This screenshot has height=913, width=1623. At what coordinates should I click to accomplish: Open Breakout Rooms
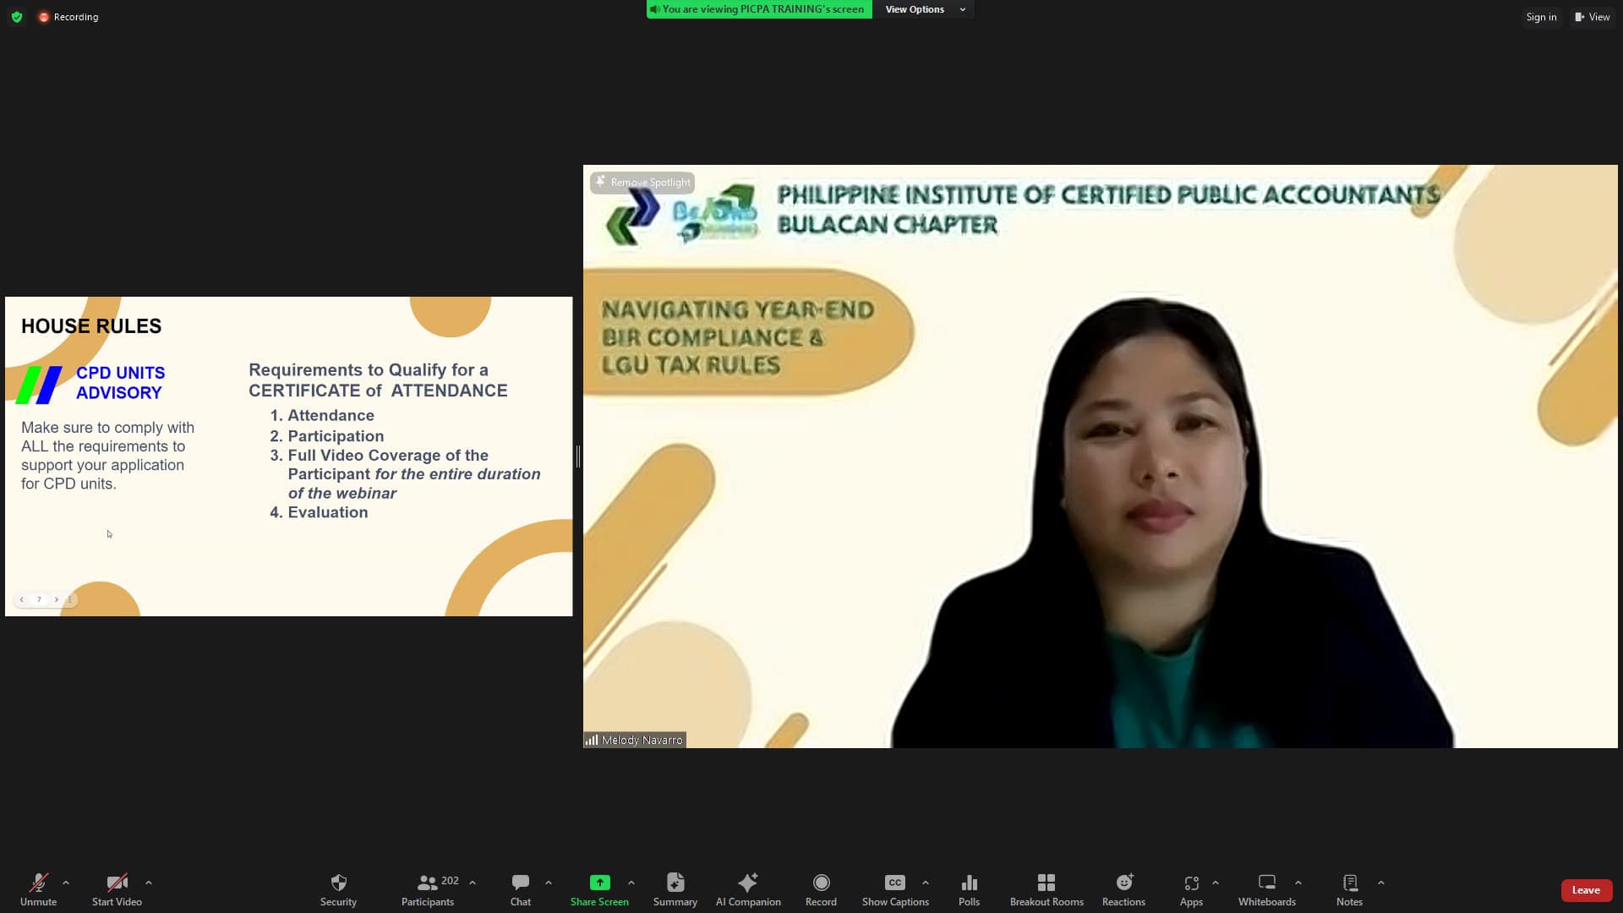point(1046,889)
